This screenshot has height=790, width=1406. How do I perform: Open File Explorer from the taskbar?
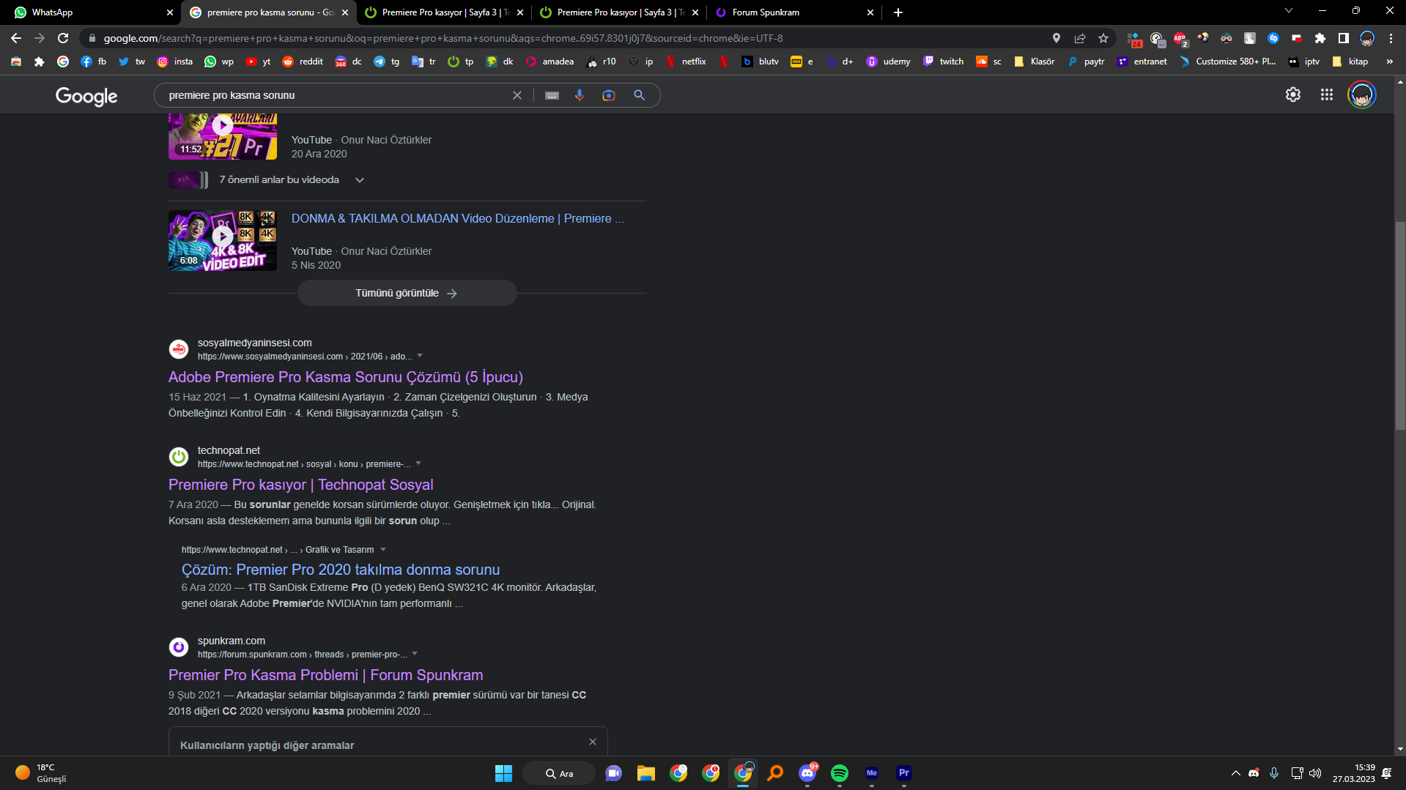[x=645, y=773]
